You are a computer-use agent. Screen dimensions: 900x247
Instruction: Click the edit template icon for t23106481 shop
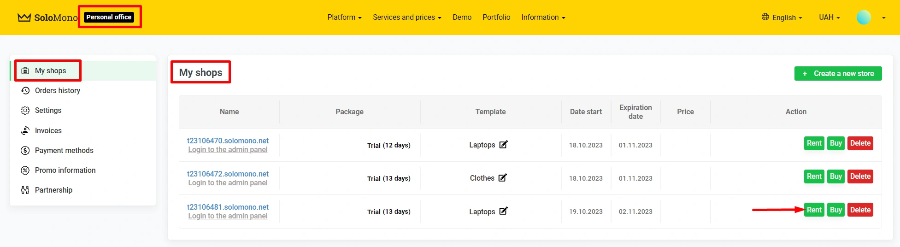click(x=503, y=211)
